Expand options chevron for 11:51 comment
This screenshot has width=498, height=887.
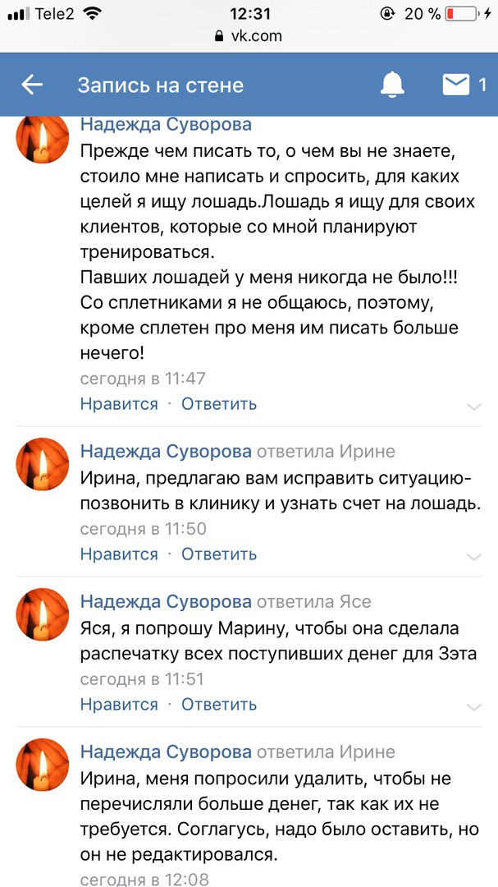(473, 706)
